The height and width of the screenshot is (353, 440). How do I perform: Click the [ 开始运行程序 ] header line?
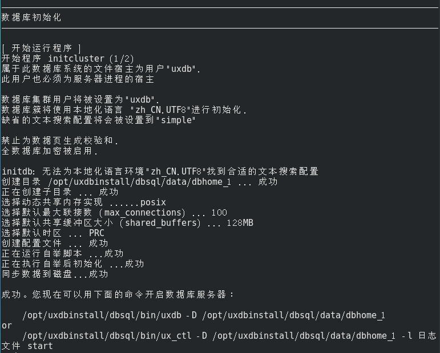pyautogui.click(x=42, y=48)
